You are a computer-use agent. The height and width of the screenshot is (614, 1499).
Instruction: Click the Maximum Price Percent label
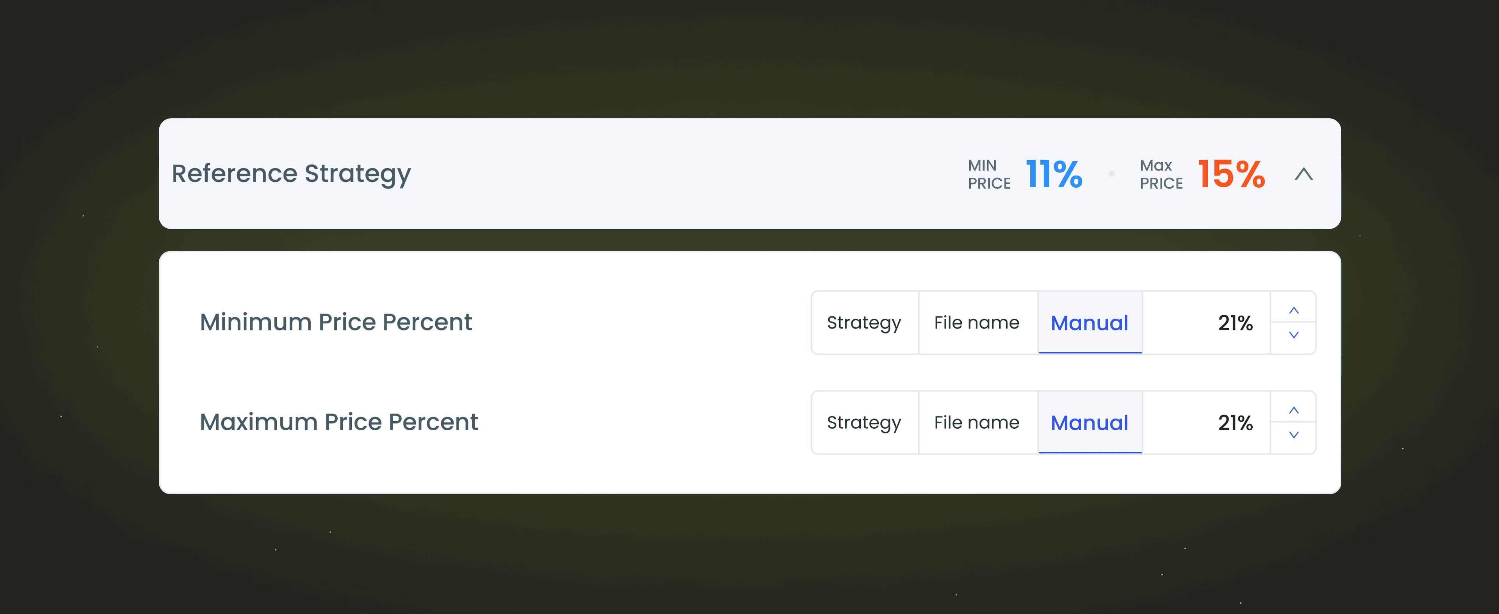tap(339, 422)
